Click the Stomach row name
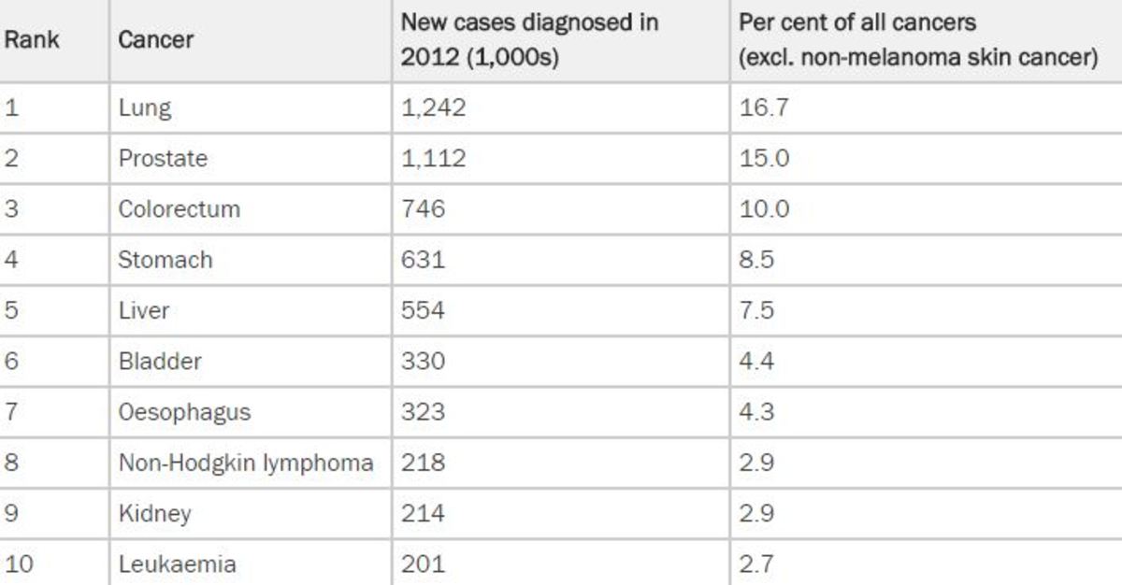The image size is (1122, 585). tap(165, 259)
